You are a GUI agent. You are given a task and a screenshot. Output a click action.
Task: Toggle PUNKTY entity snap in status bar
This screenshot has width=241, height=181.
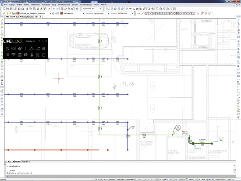pos(165,179)
